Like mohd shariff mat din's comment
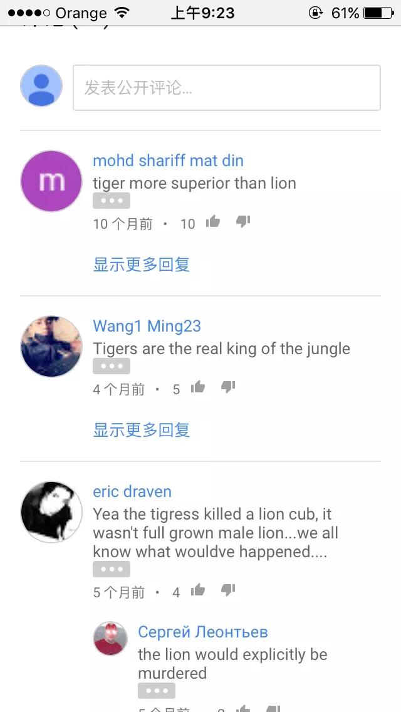The width and height of the screenshot is (401, 712). [x=213, y=222]
